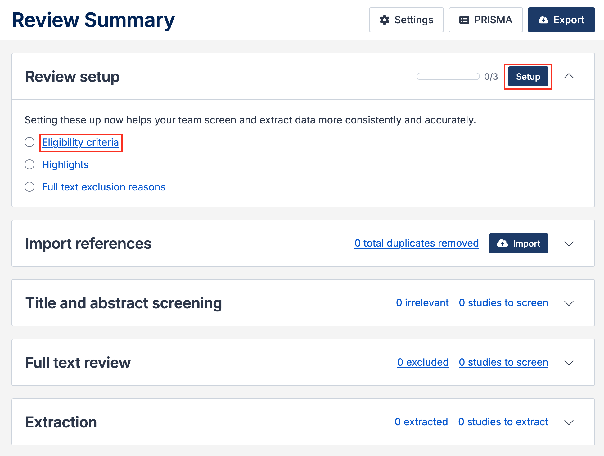Expand the Full text review chevron

569,363
